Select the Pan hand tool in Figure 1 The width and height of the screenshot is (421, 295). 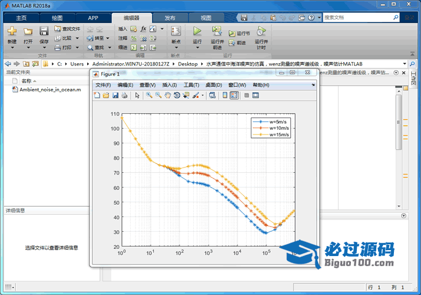click(168, 96)
